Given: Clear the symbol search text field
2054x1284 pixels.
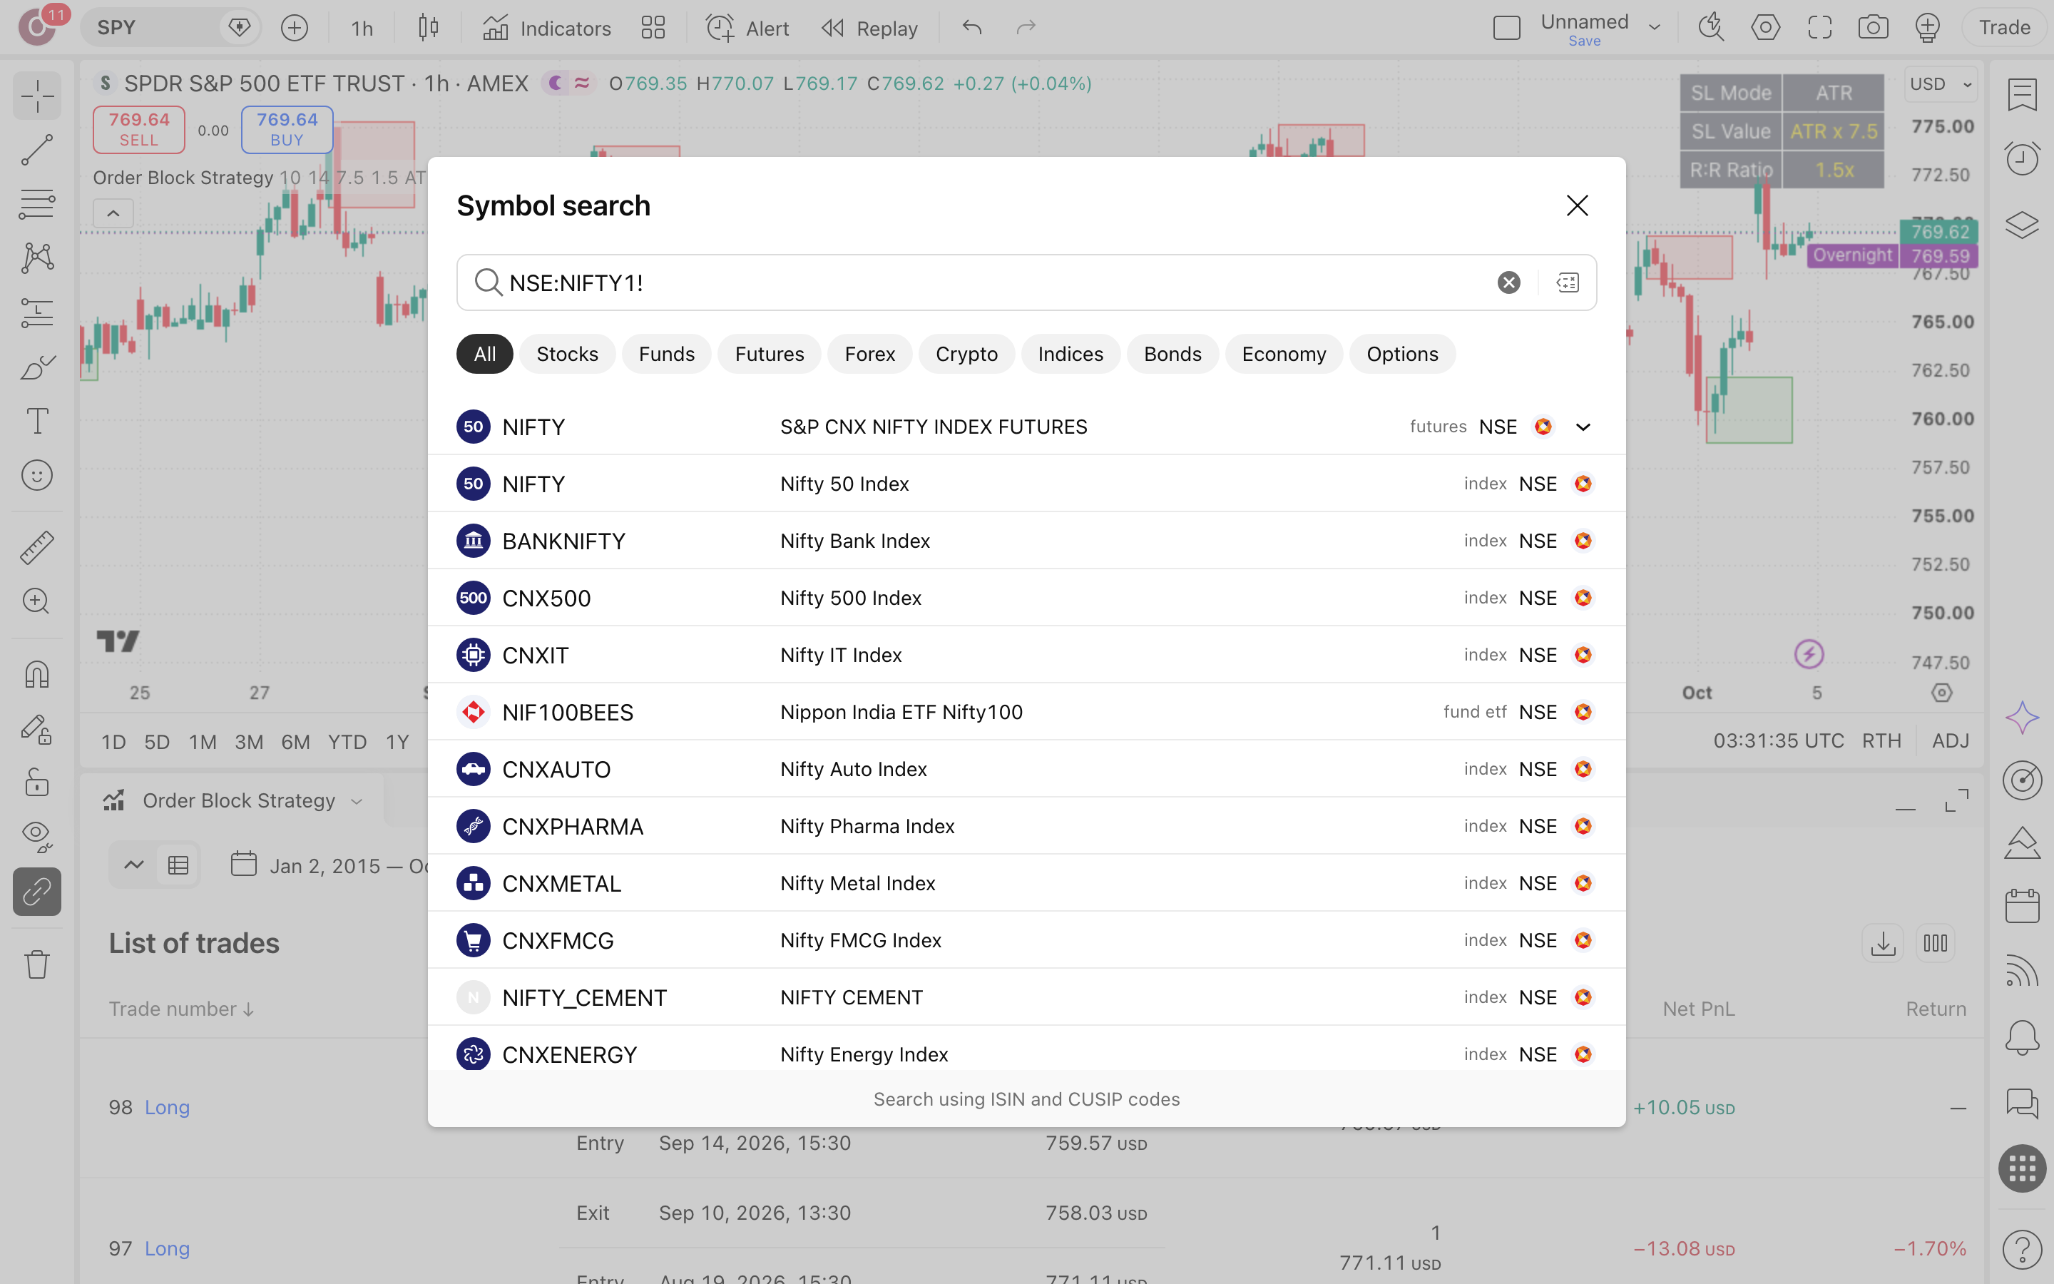Looking at the screenshot, I should (1508, 282).
